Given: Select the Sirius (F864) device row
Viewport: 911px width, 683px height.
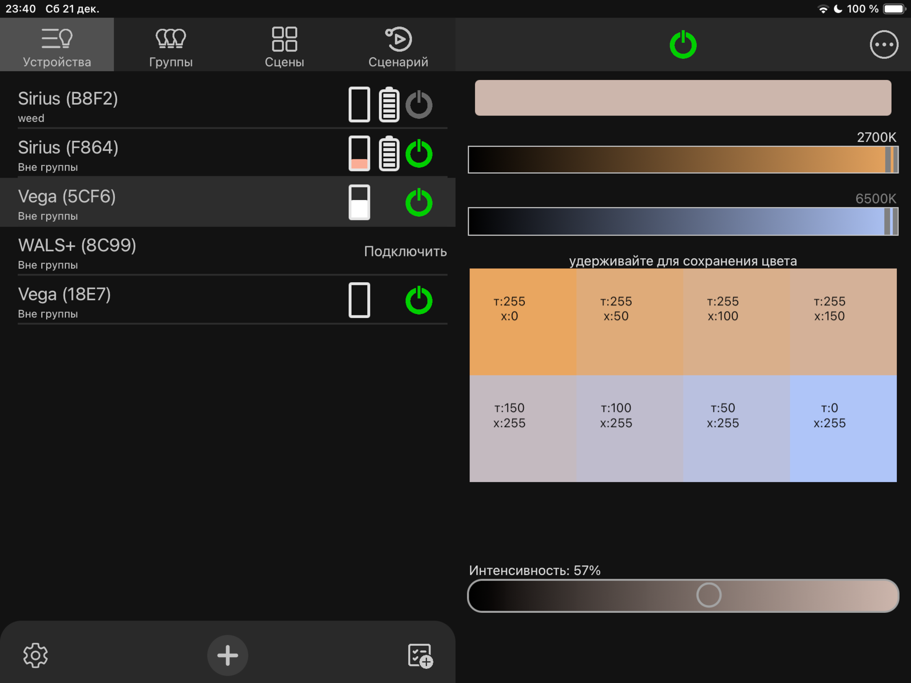Looking at the screenshot, I should pos(228,153).
